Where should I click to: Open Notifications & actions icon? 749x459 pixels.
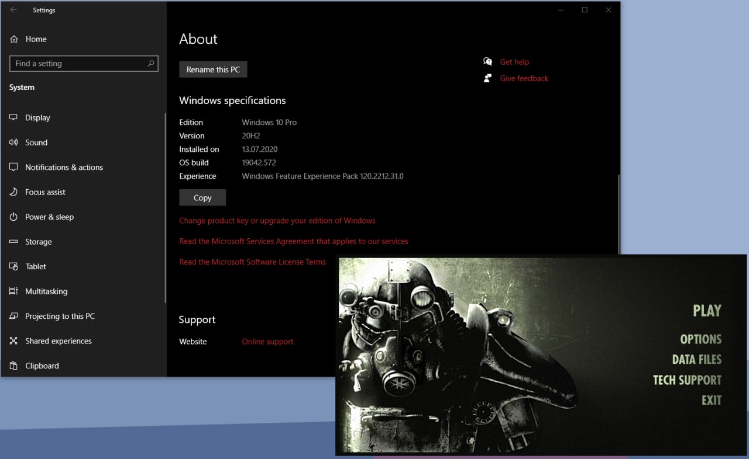click(13, 167)
